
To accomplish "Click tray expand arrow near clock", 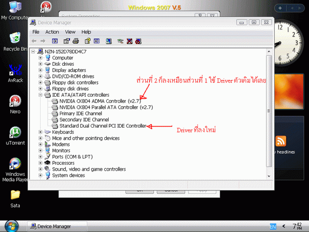I will tap(284, 226).
